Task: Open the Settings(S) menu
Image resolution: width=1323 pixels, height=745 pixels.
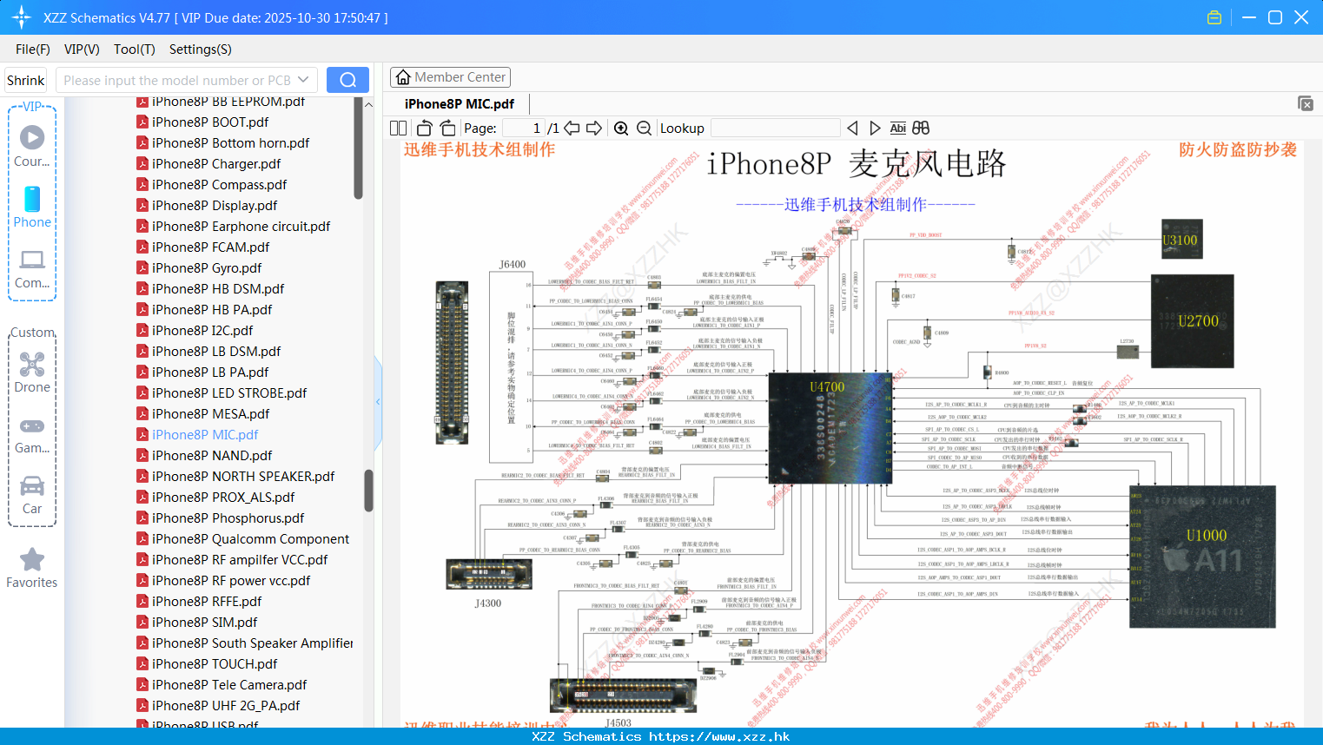Action: tap(201, 49)
